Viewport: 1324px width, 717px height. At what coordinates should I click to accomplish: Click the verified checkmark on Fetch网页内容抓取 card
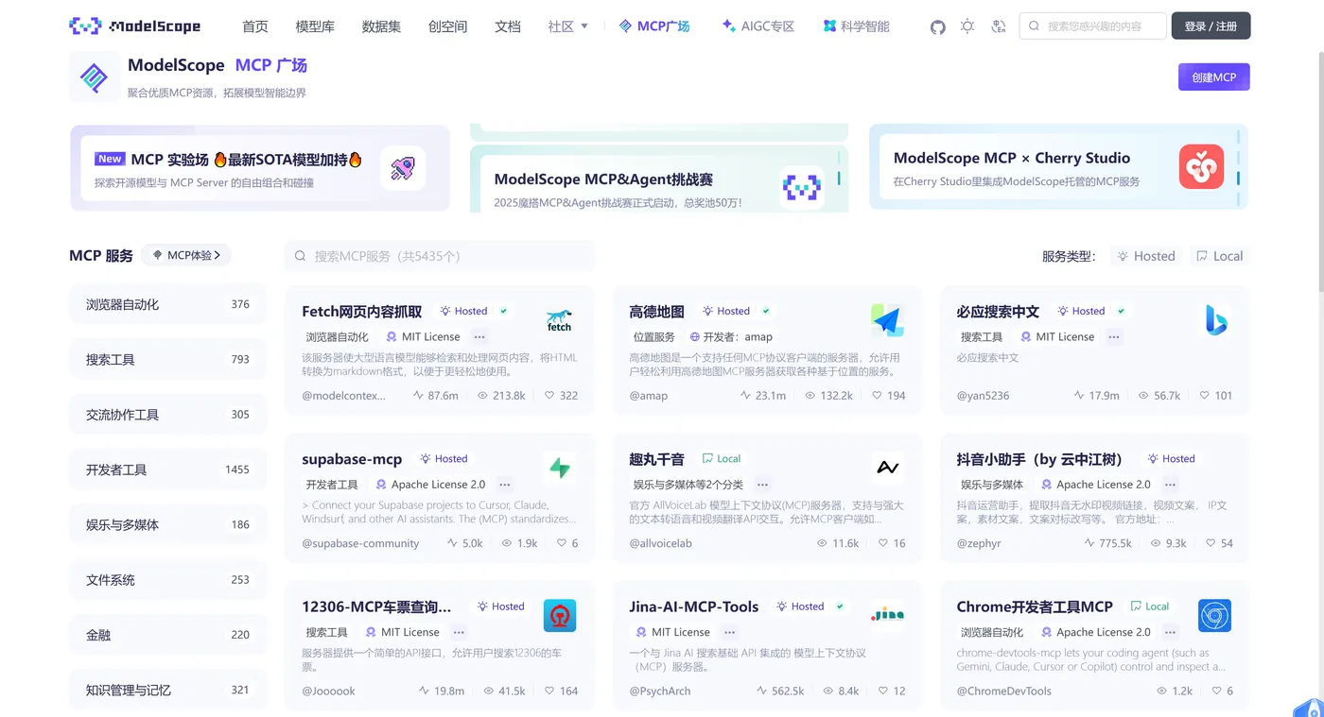coord(503,310)
